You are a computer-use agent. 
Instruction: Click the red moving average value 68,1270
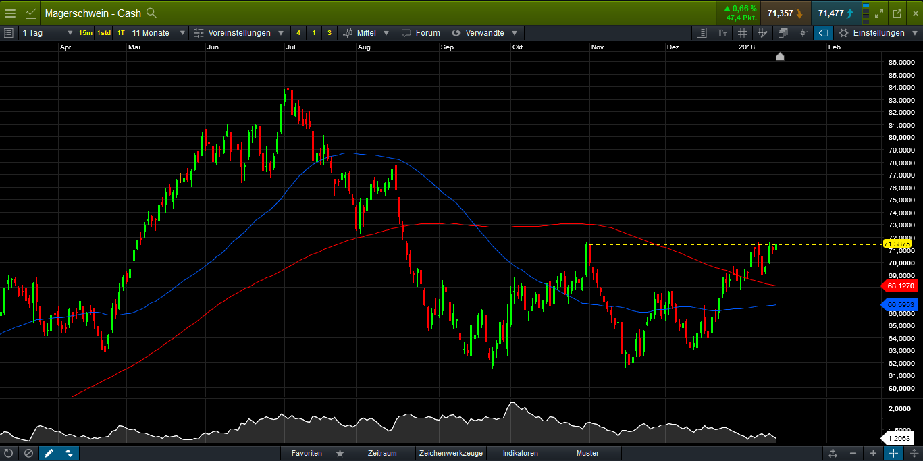point(901,286)
